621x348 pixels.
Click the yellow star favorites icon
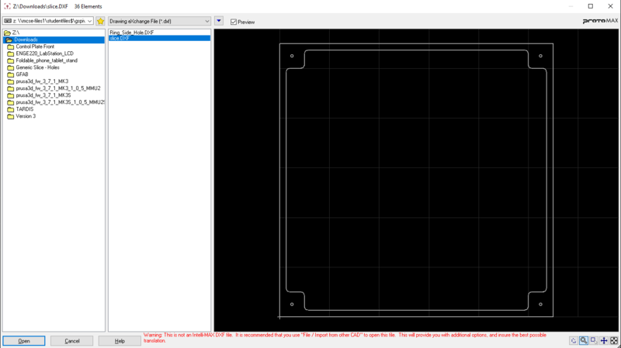pyautogui.click(x=101, y=21)
